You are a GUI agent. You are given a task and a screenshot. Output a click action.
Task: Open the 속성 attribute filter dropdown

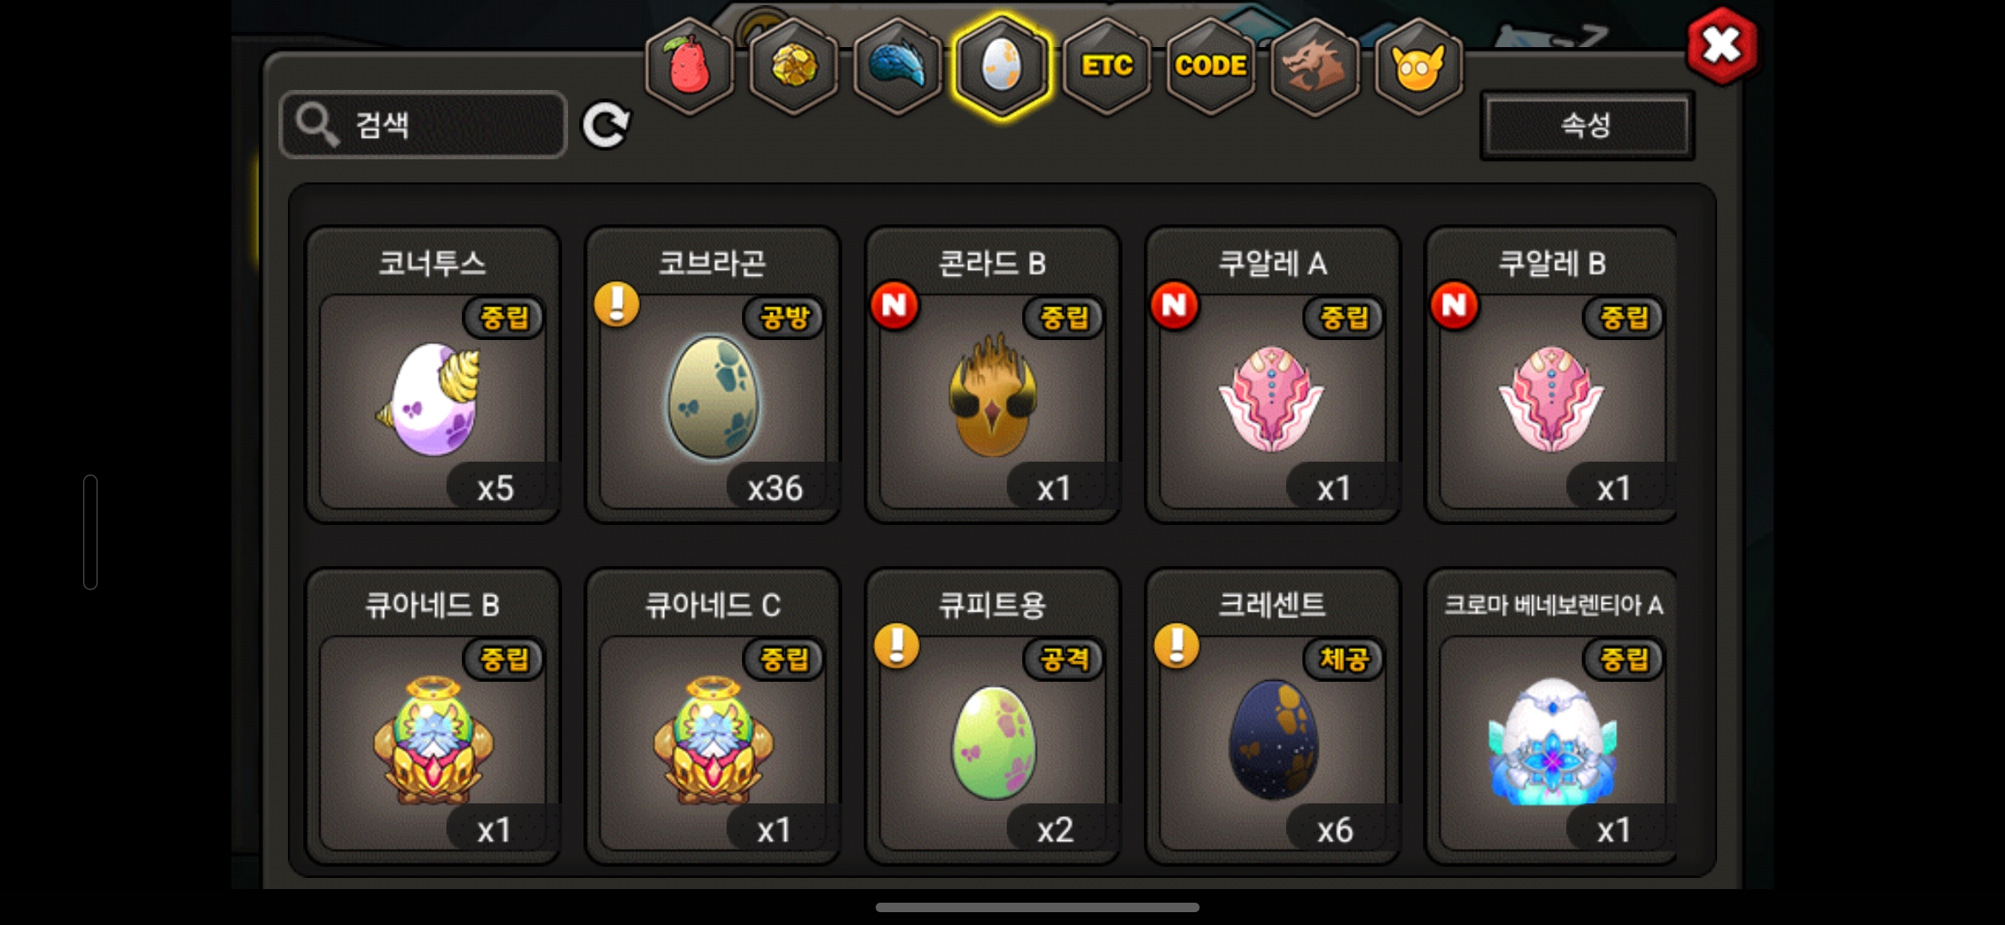tap(1587, 125)
